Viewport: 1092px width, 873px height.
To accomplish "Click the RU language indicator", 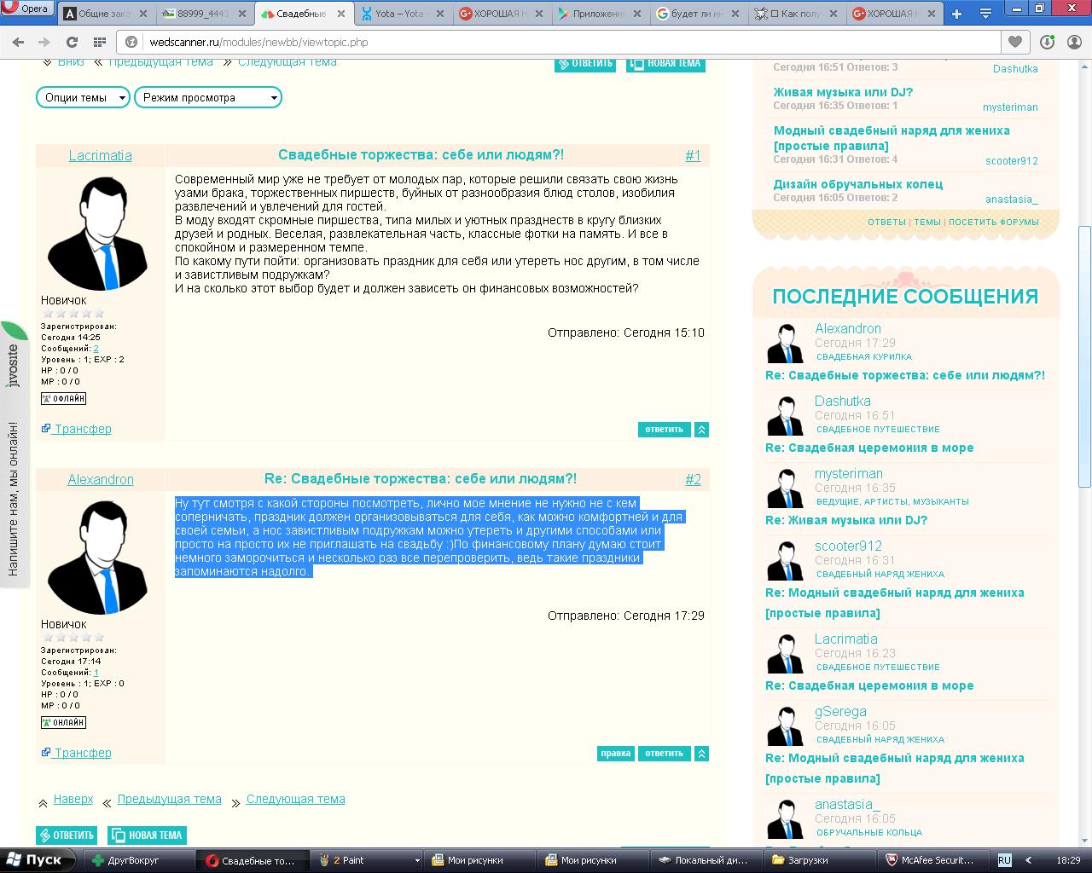I will (1004, 860).
